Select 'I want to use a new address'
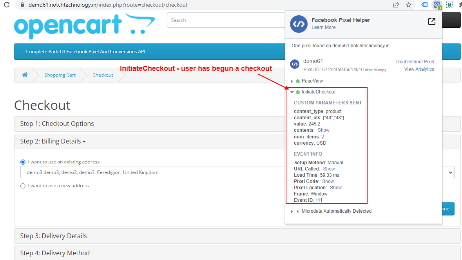The height and width of the screenshot is (260, 462). 23,186
